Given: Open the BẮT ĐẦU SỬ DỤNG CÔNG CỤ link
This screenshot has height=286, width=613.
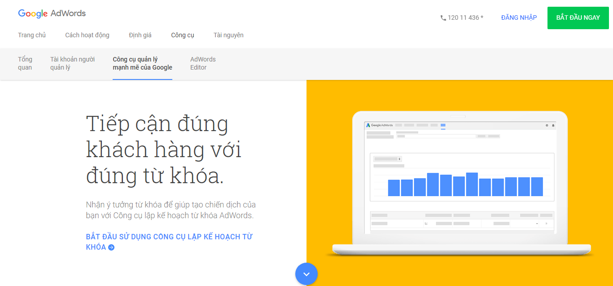Looking at the screenshot, I should coord(169,237).
